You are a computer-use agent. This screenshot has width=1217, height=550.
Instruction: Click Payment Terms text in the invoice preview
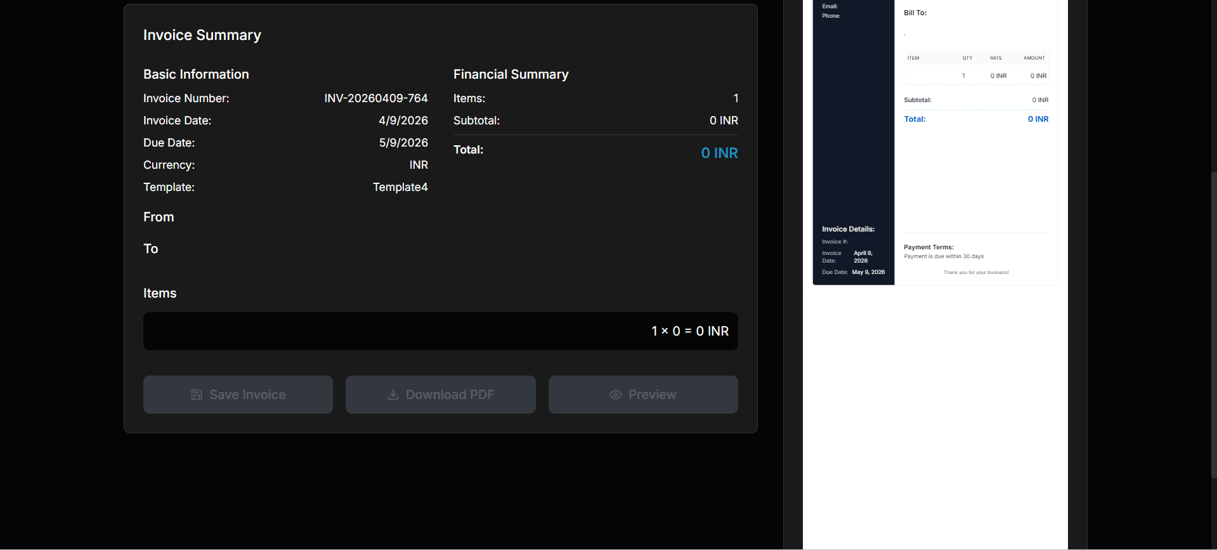pos(928,247)
